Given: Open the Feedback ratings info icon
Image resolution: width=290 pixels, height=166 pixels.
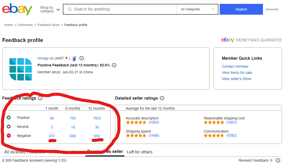Looking at the screenshot, I should click(40, 98).
